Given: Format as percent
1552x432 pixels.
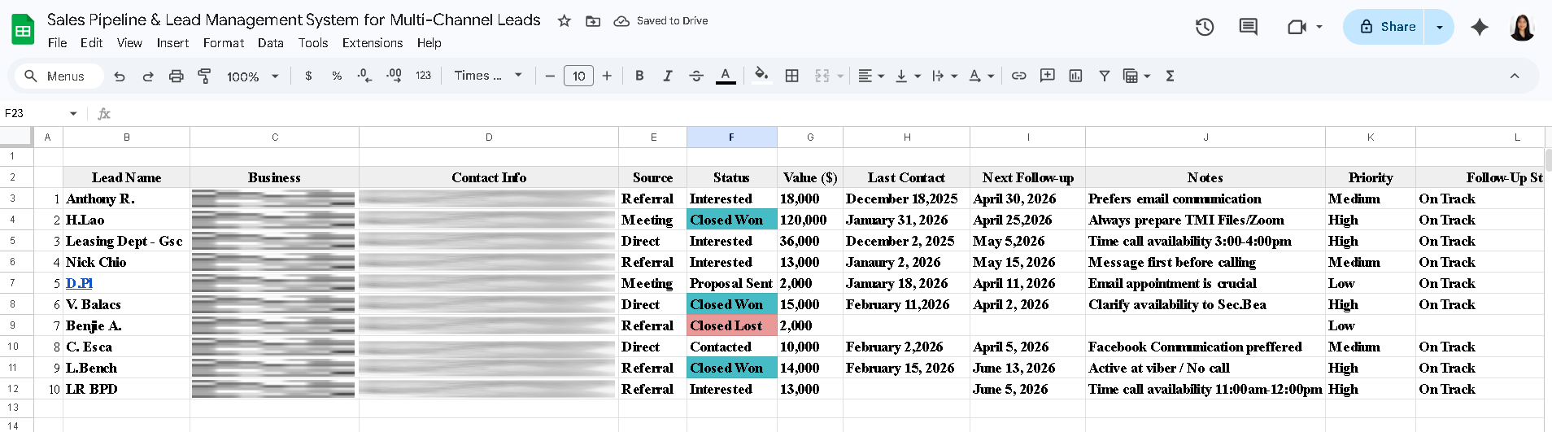Looking at the screenshot, I should click(x=337, y=76).
